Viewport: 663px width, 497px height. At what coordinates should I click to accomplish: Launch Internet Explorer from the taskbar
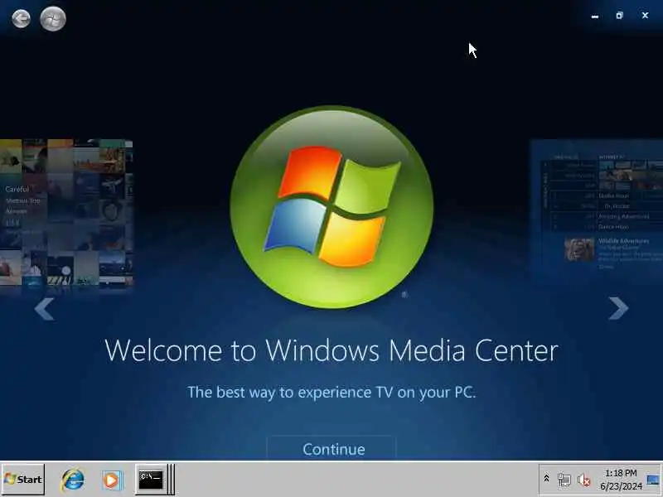coord(73,480)
